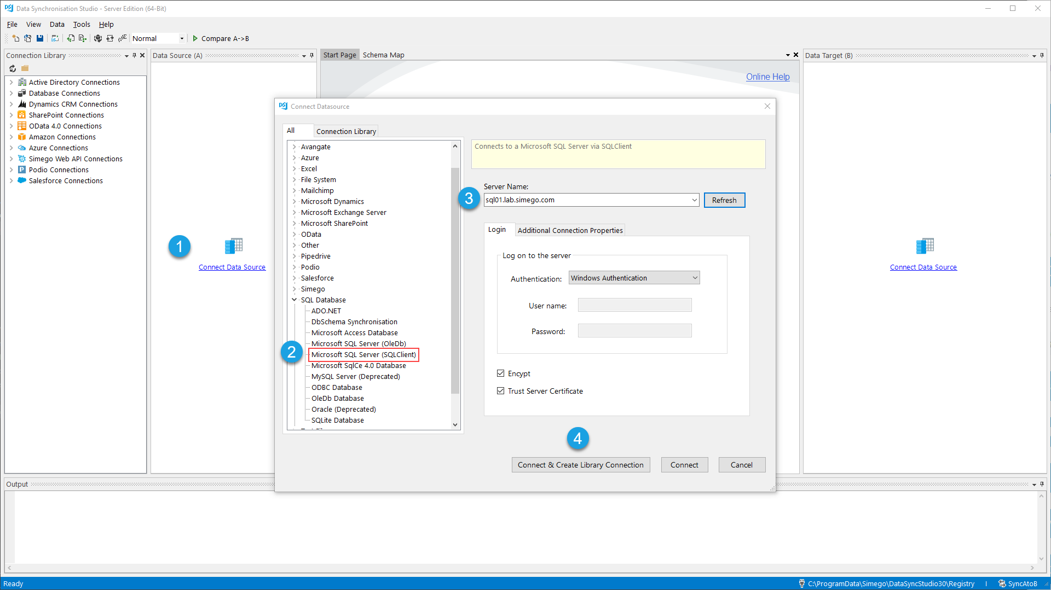Select Microsoft Access Database provider

click(354, 332)
